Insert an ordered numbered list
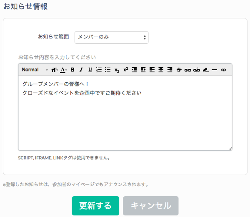The height and width of the screenshot is (217, 250). [99, 70]
